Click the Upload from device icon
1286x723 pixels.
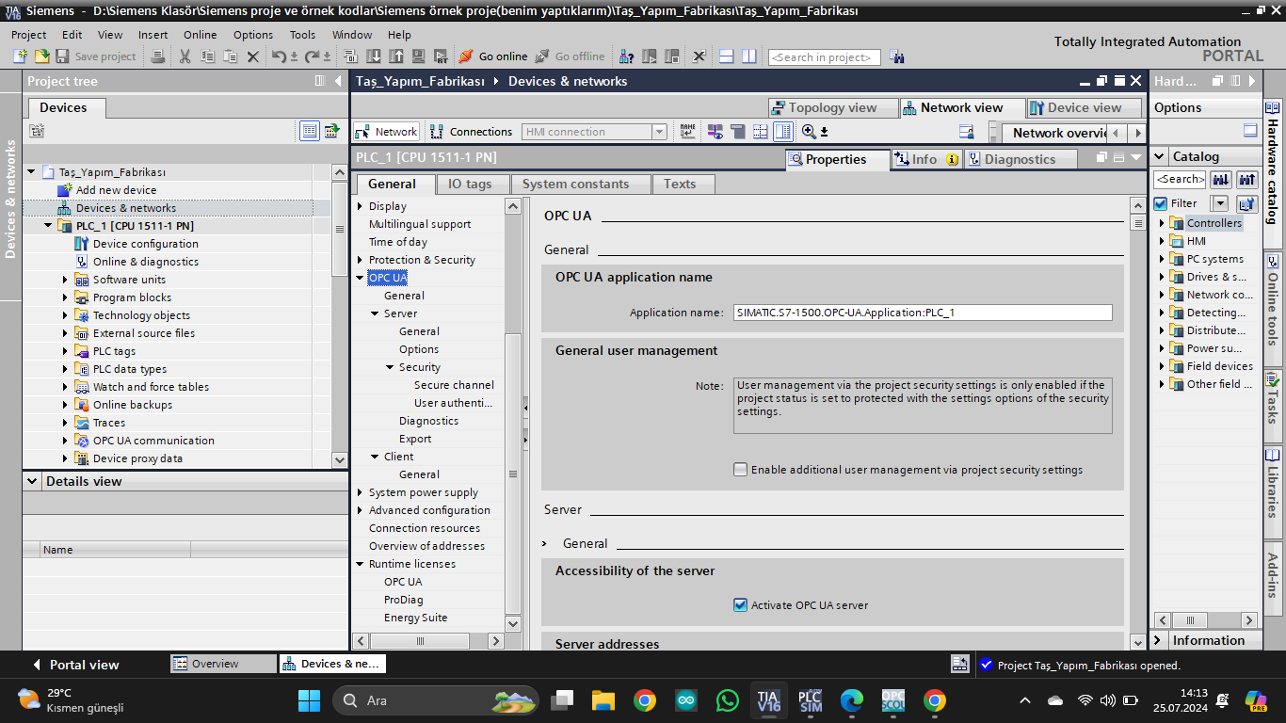(395, 56)
